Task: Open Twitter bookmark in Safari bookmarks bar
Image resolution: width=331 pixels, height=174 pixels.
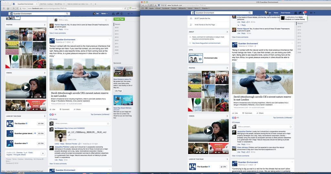Action: (174, 8)
